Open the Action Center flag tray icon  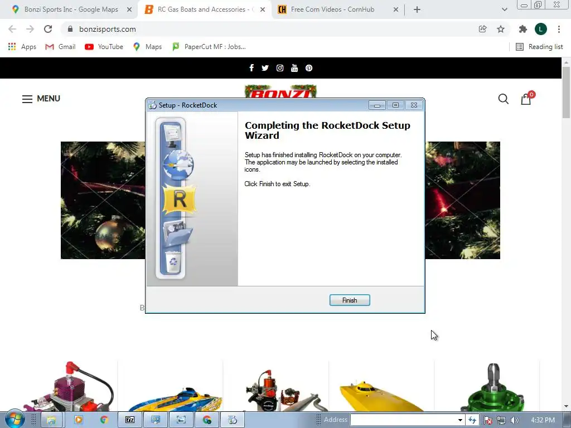click(488, 420)
